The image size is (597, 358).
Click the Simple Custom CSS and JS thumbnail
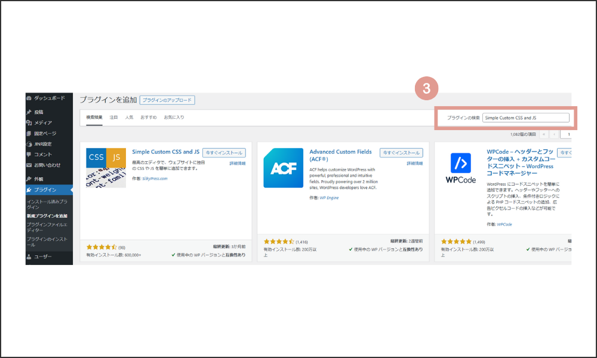[106, 168]
